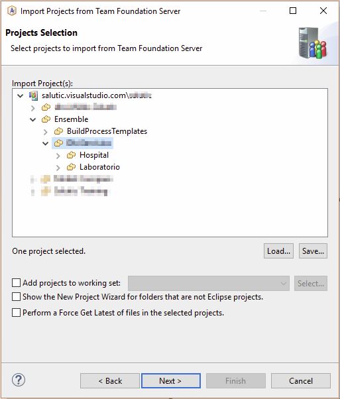Click the help question mark icon
The width and height of the screenshot is (340, 399).
pyautogui.click(x=19, y=380)
